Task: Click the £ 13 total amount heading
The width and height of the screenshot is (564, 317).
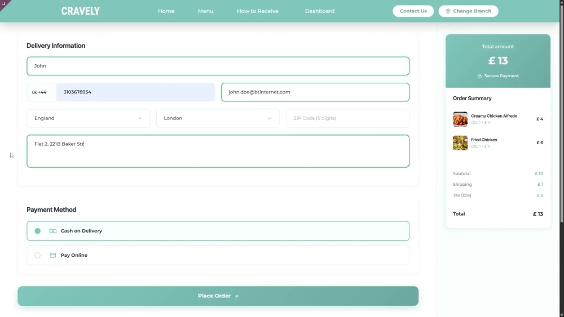Action: tap(498, 61)
